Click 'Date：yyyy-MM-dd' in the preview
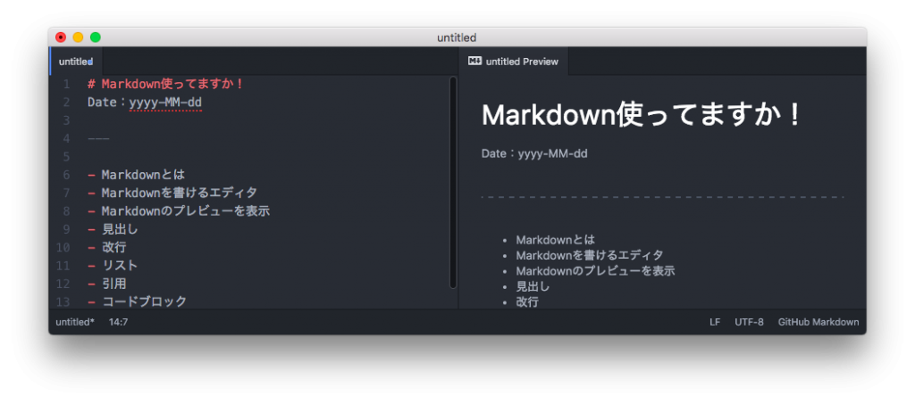This screenshot has height=404, width=915. 534,153
